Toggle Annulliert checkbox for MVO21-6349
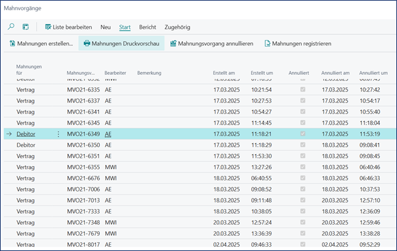397x251 pixels. (303, 134)
